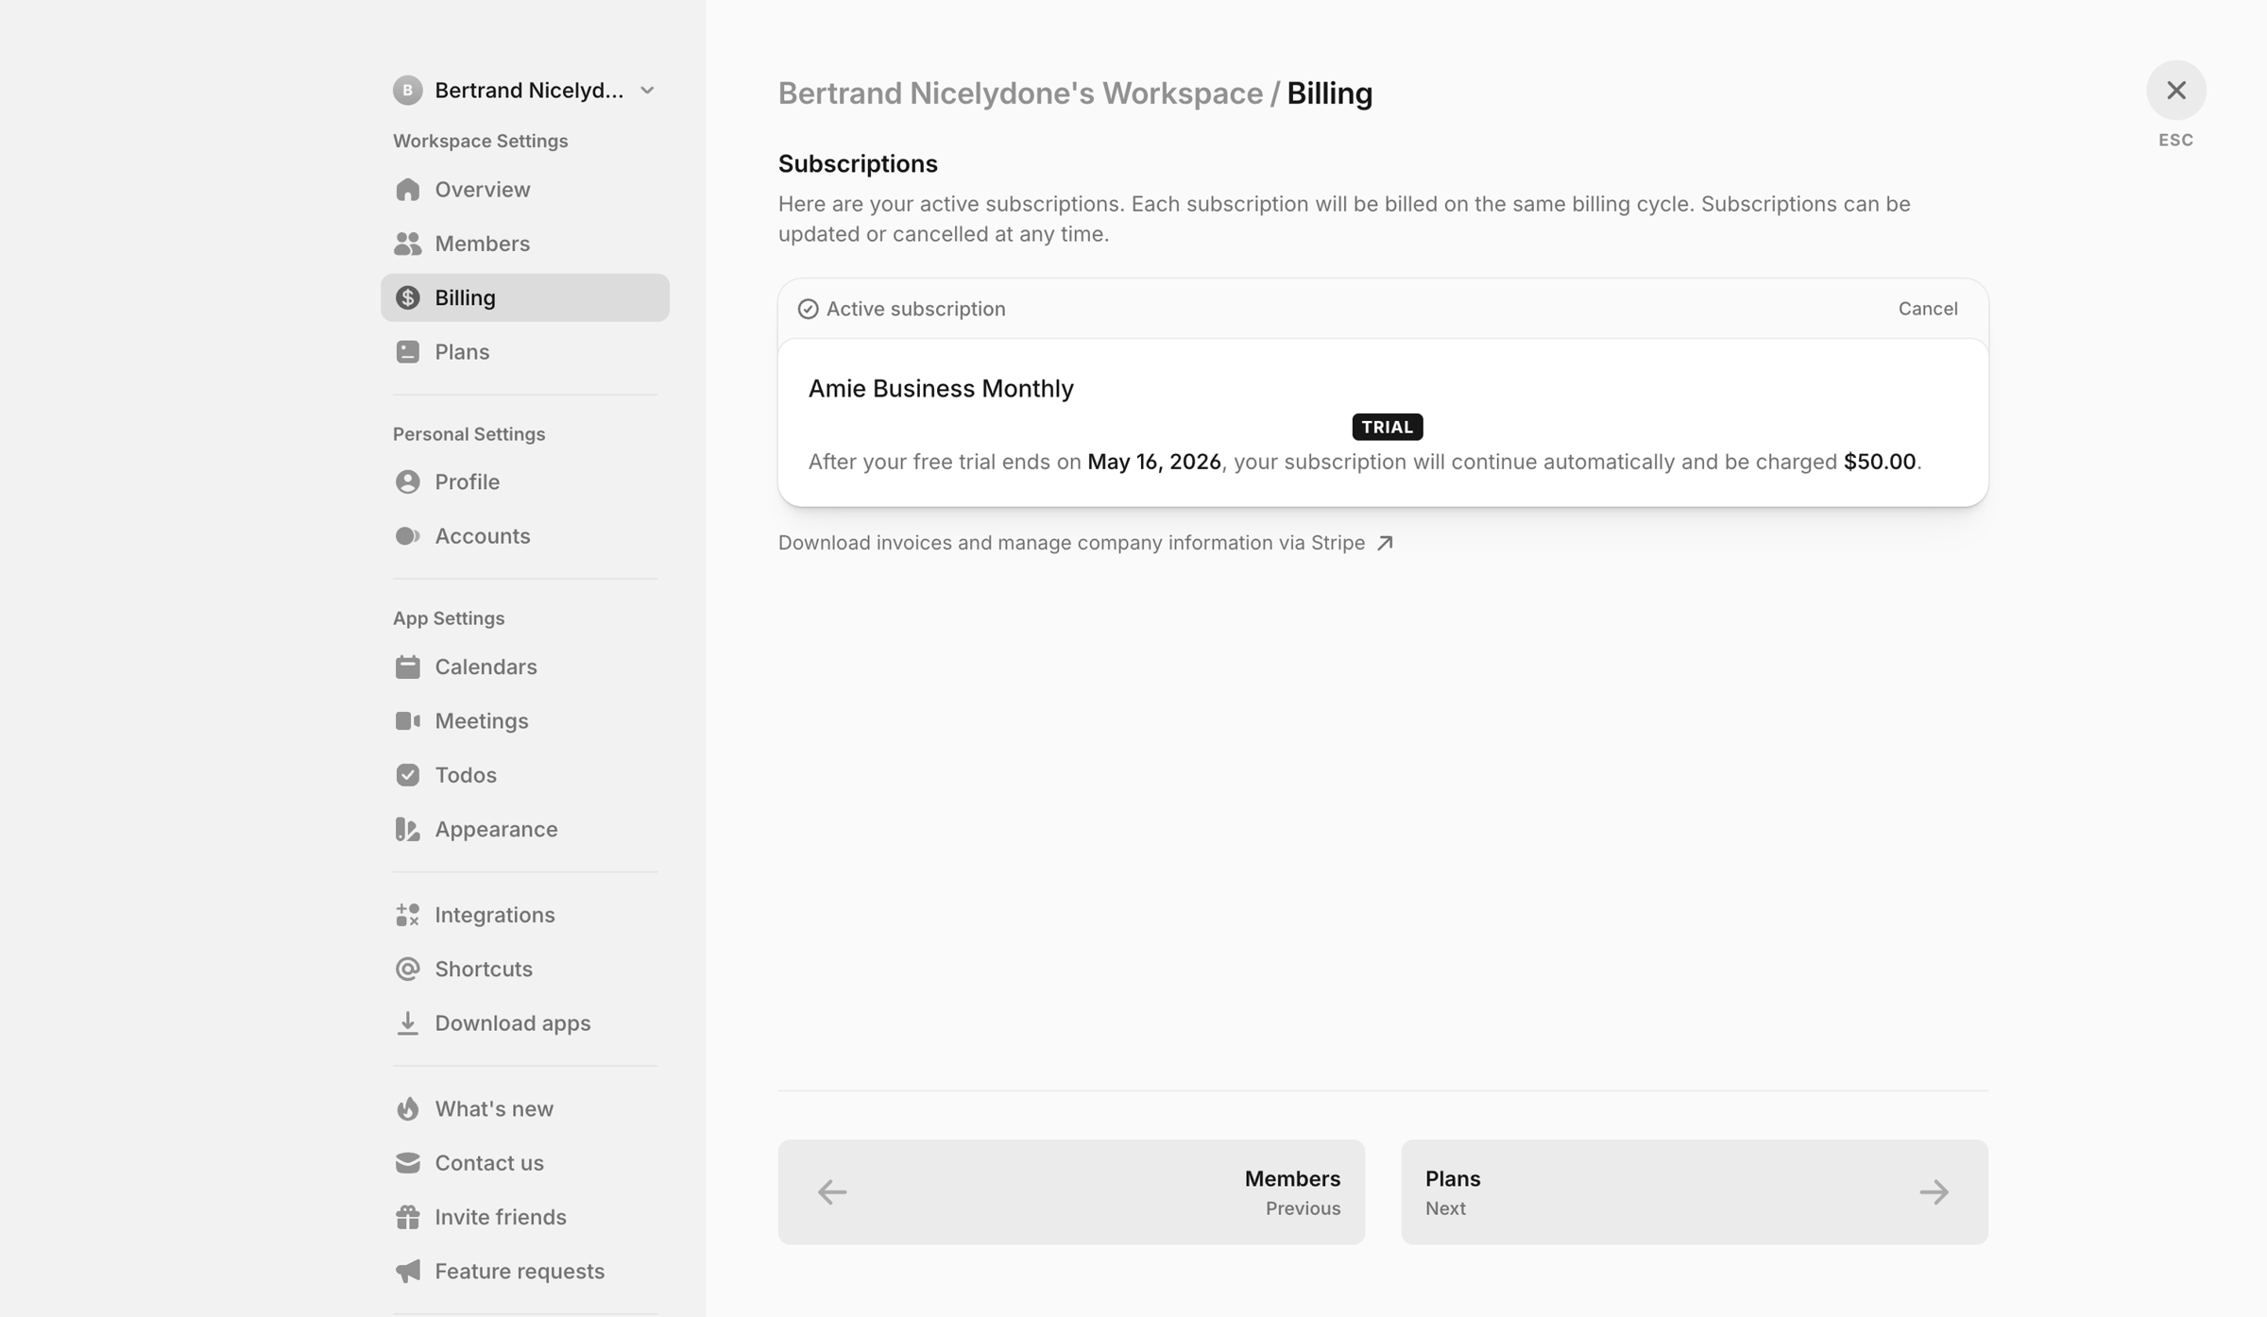Click the Plans icon in sidebar
The image size is (2267, 1317).
[407, 352]
